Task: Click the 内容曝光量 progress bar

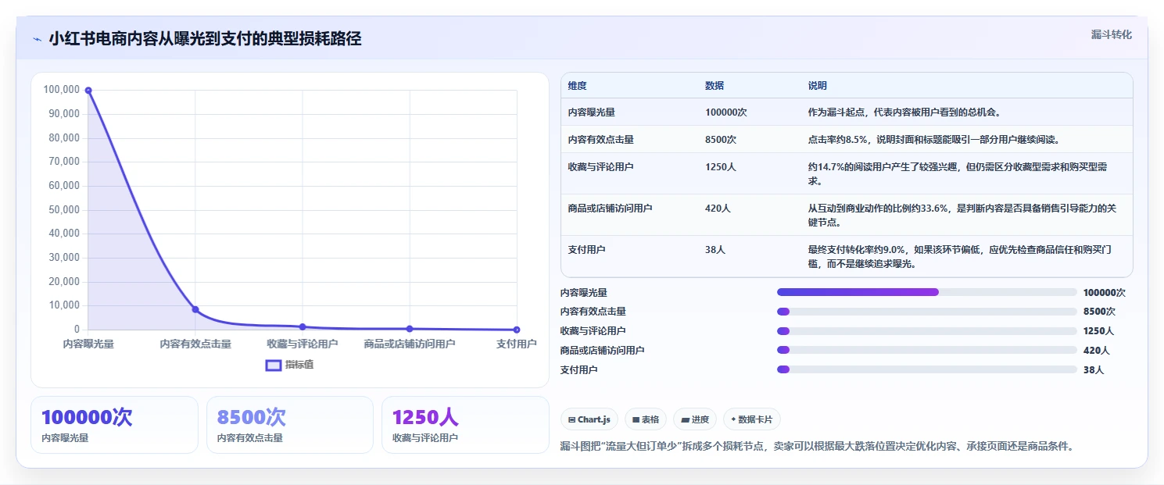Action: [927, 292]
